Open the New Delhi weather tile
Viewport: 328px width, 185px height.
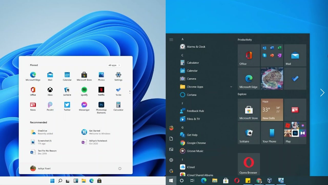pyautogui.click(x=272, y=110)
